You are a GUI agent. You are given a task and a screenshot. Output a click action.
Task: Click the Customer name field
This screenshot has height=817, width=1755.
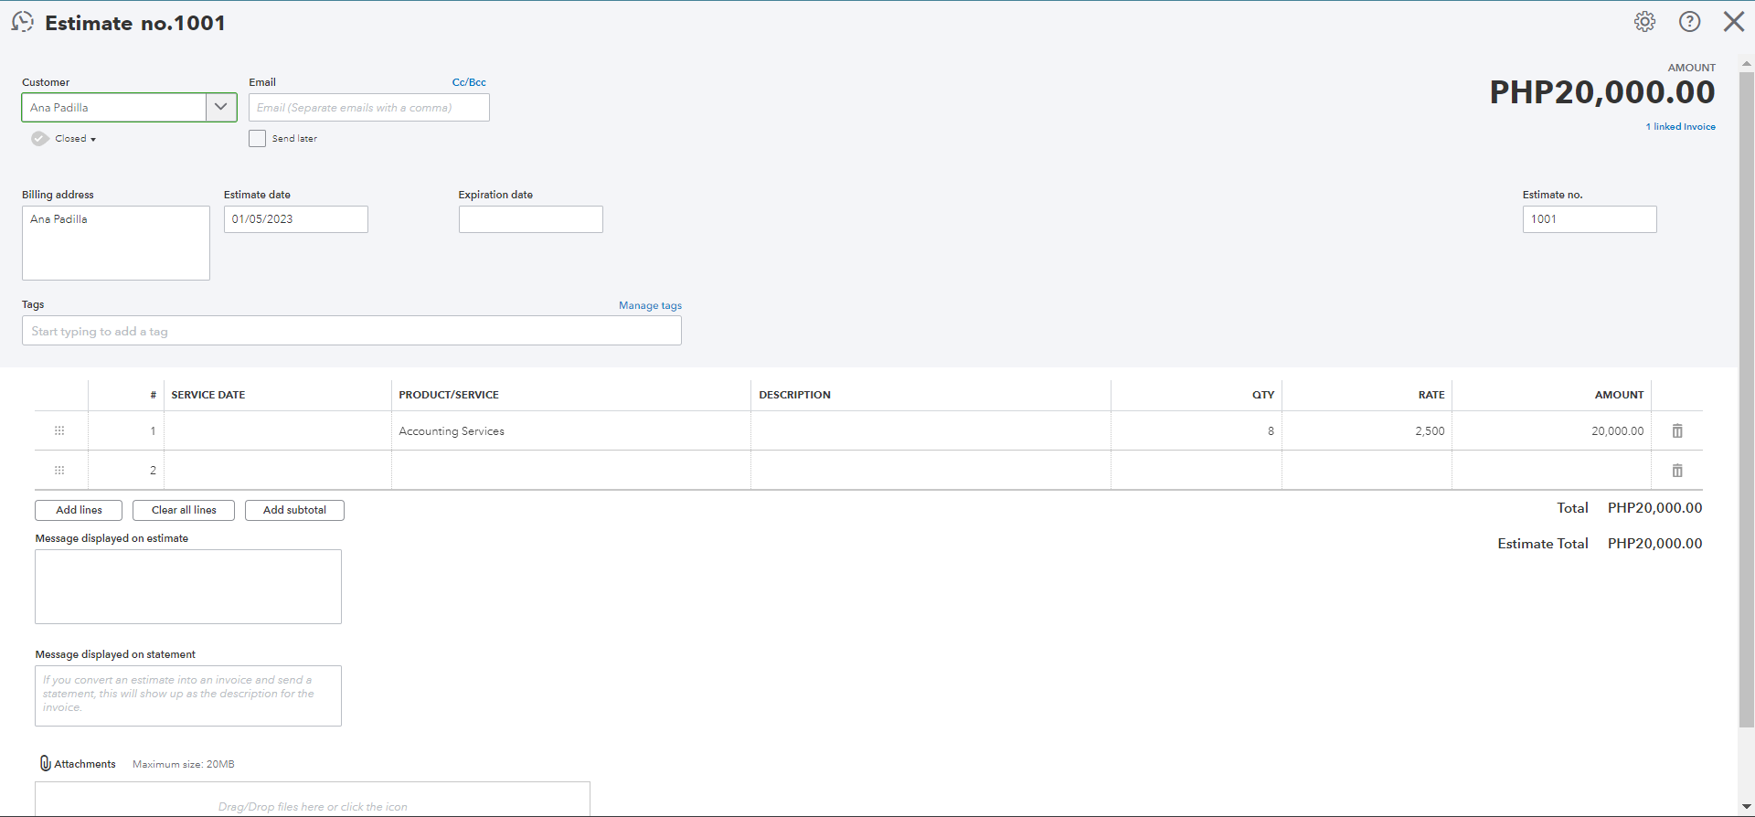[114, 107]
